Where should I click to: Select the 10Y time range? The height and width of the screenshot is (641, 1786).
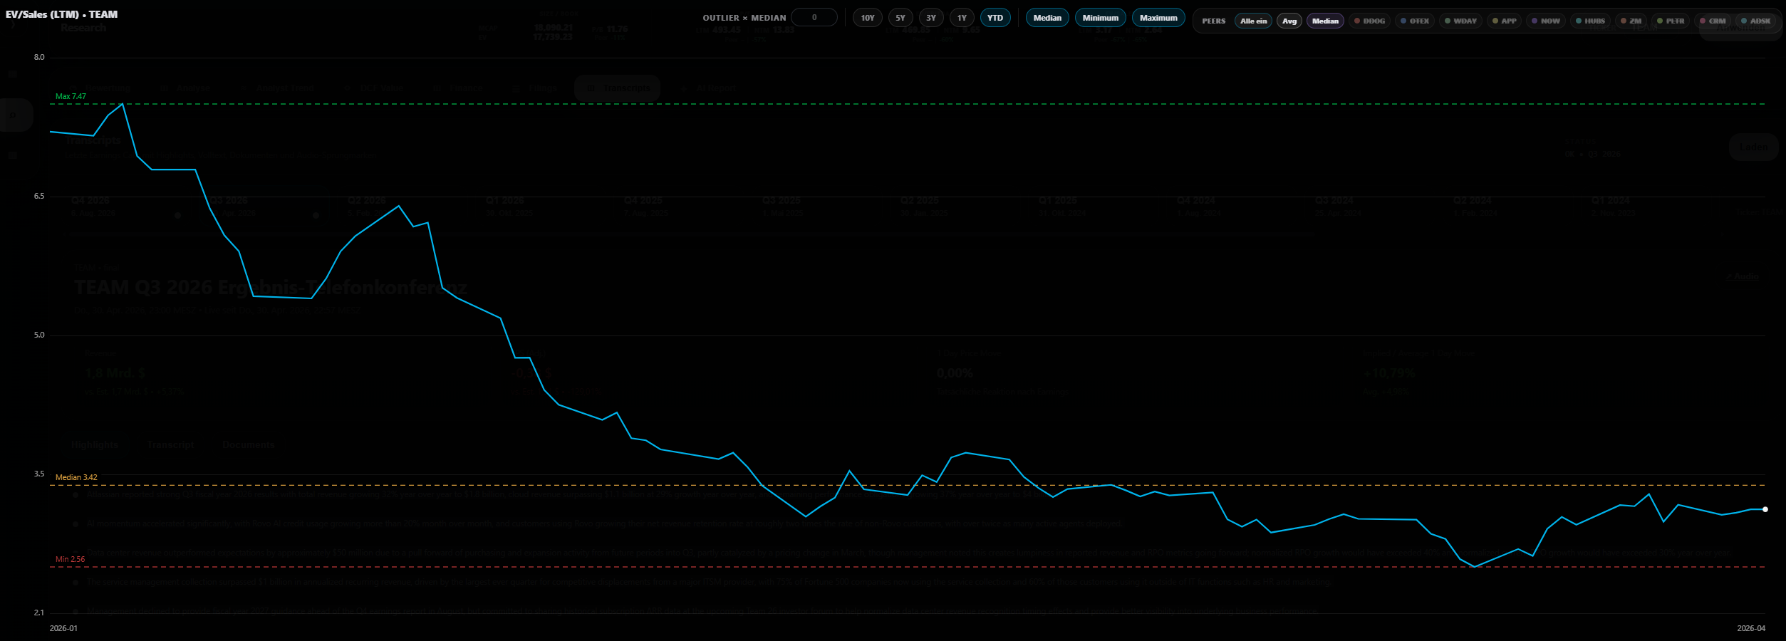(x=867, y=18)
